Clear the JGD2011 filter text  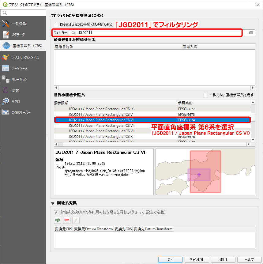point(250,33)
